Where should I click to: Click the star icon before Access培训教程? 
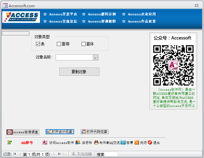84,21
